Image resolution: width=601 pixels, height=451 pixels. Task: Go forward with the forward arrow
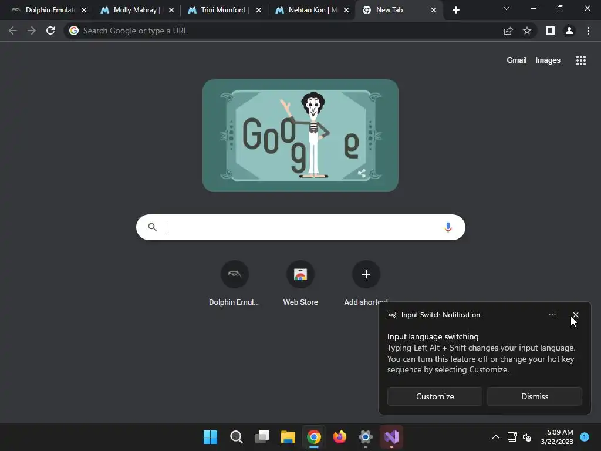[32, 31]
